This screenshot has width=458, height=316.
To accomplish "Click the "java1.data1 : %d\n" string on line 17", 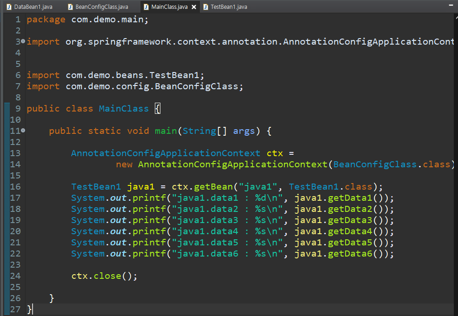I will click(227, 198).
